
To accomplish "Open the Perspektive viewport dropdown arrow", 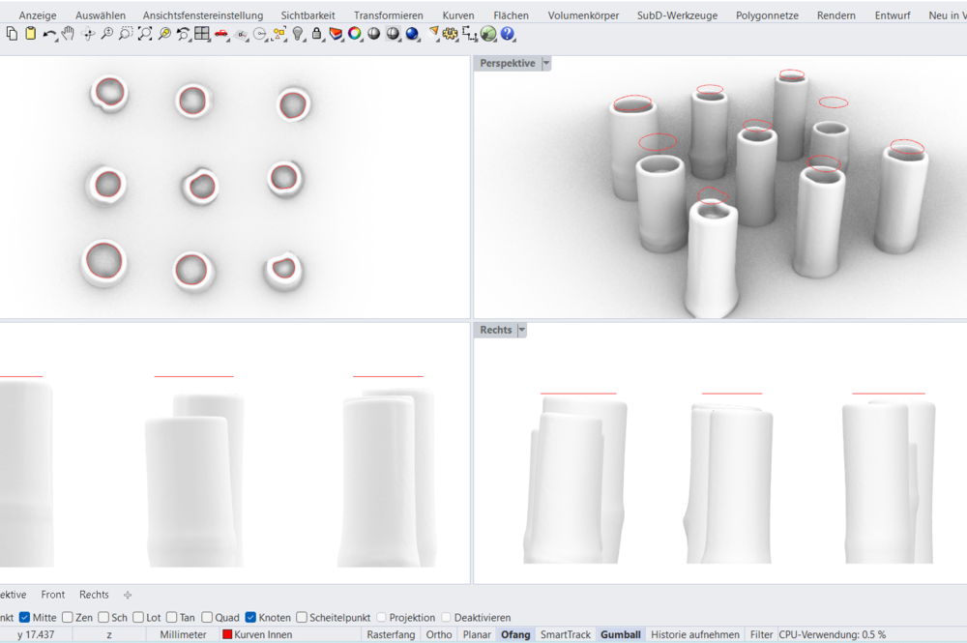I will pyautogui.click(x=546, y=63).
